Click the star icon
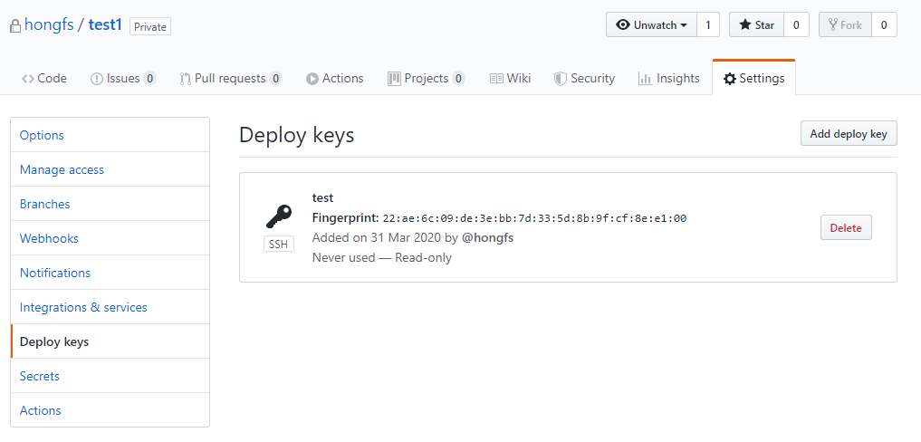 click(745, 24)
